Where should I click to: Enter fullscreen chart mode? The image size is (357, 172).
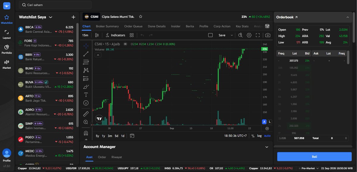[258, 35]
